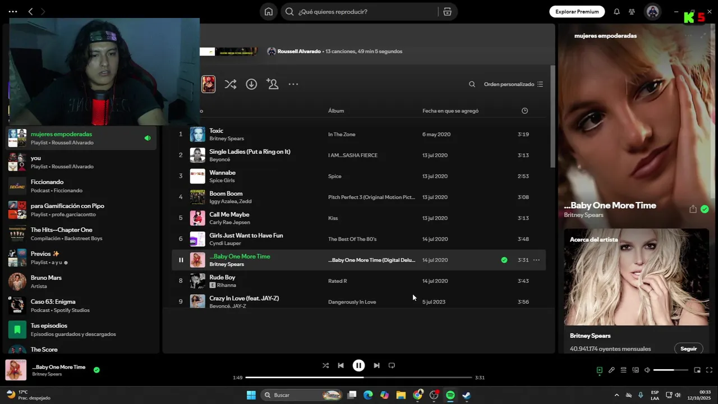Open the mujeres empoderadas playlist in sidebar
718x404 pixels.
coord(81,138)
